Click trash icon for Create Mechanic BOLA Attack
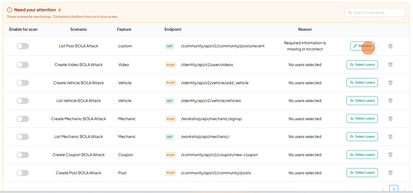This screenshot has width=413, height=193. pos(390,119)
